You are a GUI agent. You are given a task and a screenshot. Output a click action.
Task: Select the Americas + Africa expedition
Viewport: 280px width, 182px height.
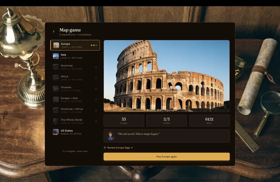pos(75,110)
